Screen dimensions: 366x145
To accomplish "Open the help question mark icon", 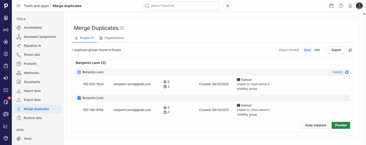I will 341,6.
